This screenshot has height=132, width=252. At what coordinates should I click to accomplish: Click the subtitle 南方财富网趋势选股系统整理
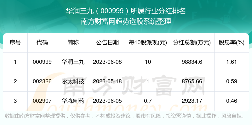coord(126,21)
